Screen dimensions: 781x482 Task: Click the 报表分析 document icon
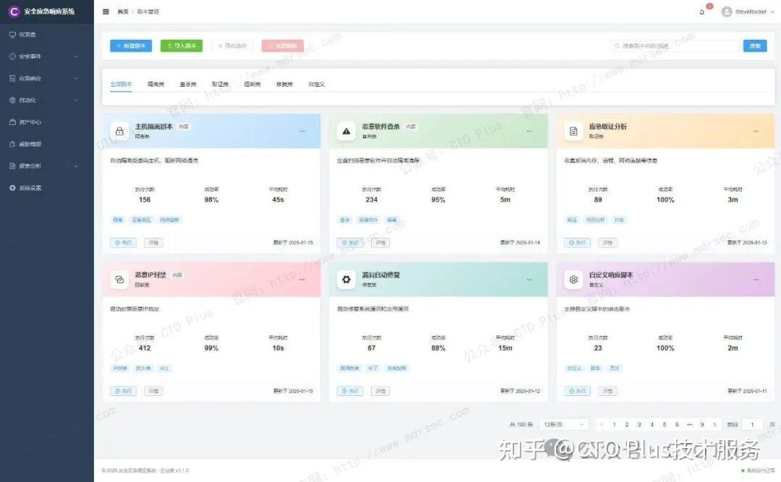[12, 165]
